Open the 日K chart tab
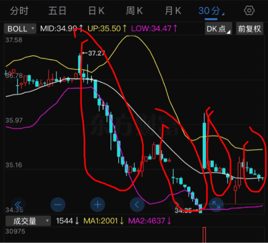This screenshot has width=268, height=243. (x=96, y=11)
